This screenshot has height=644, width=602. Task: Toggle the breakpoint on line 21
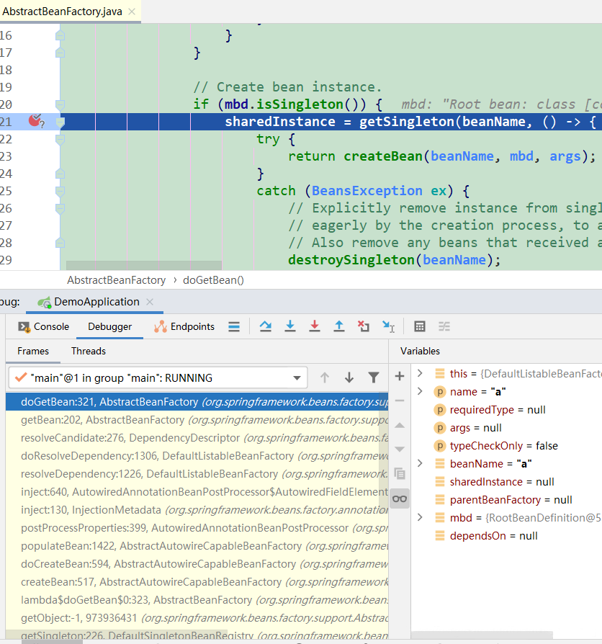click(35, 121)
